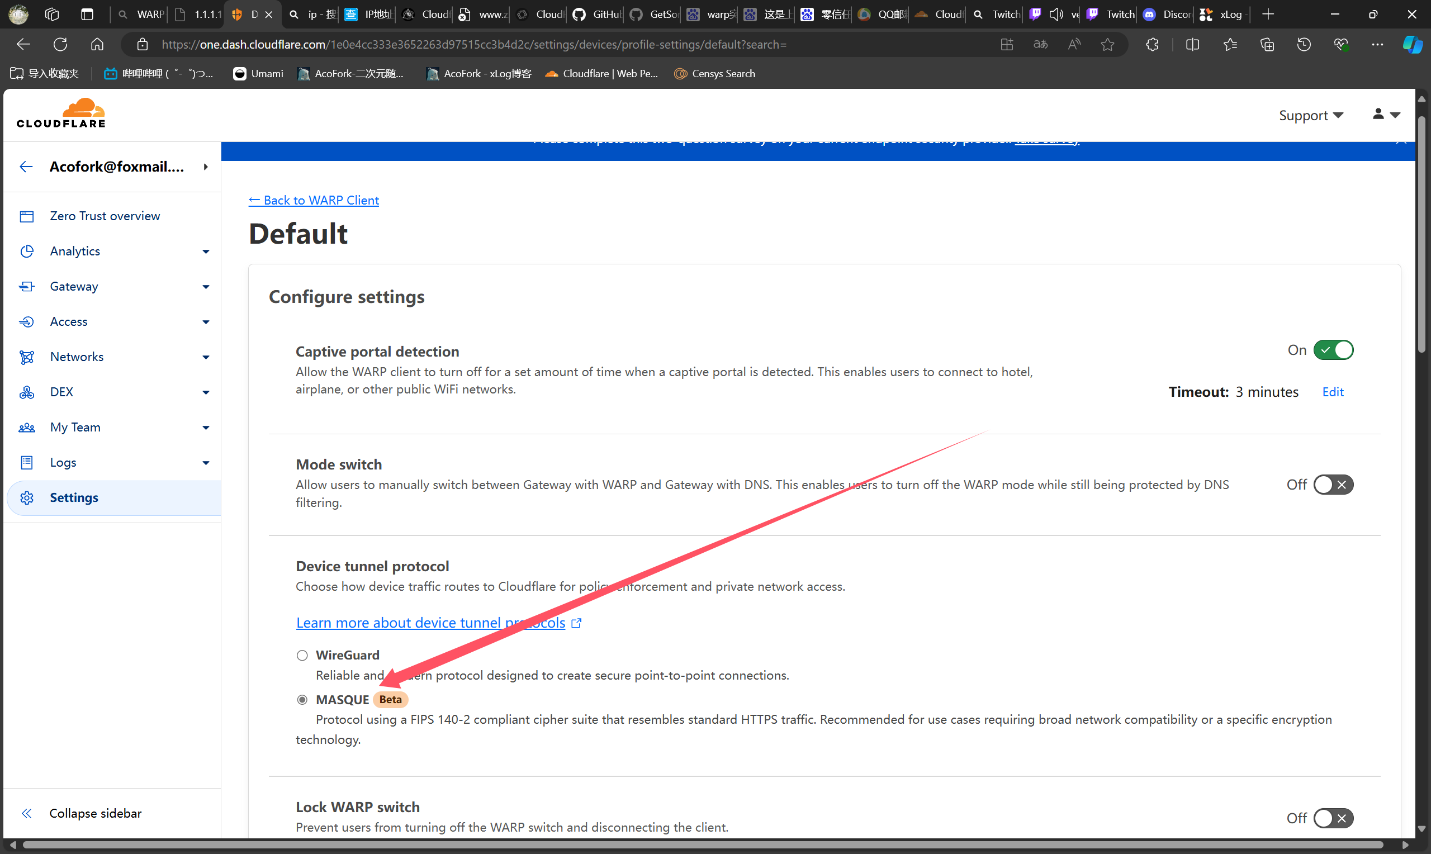Click the Collapse sidebar double-chevron icon
Screen dimensions: 1431x854
pos(26,814)
